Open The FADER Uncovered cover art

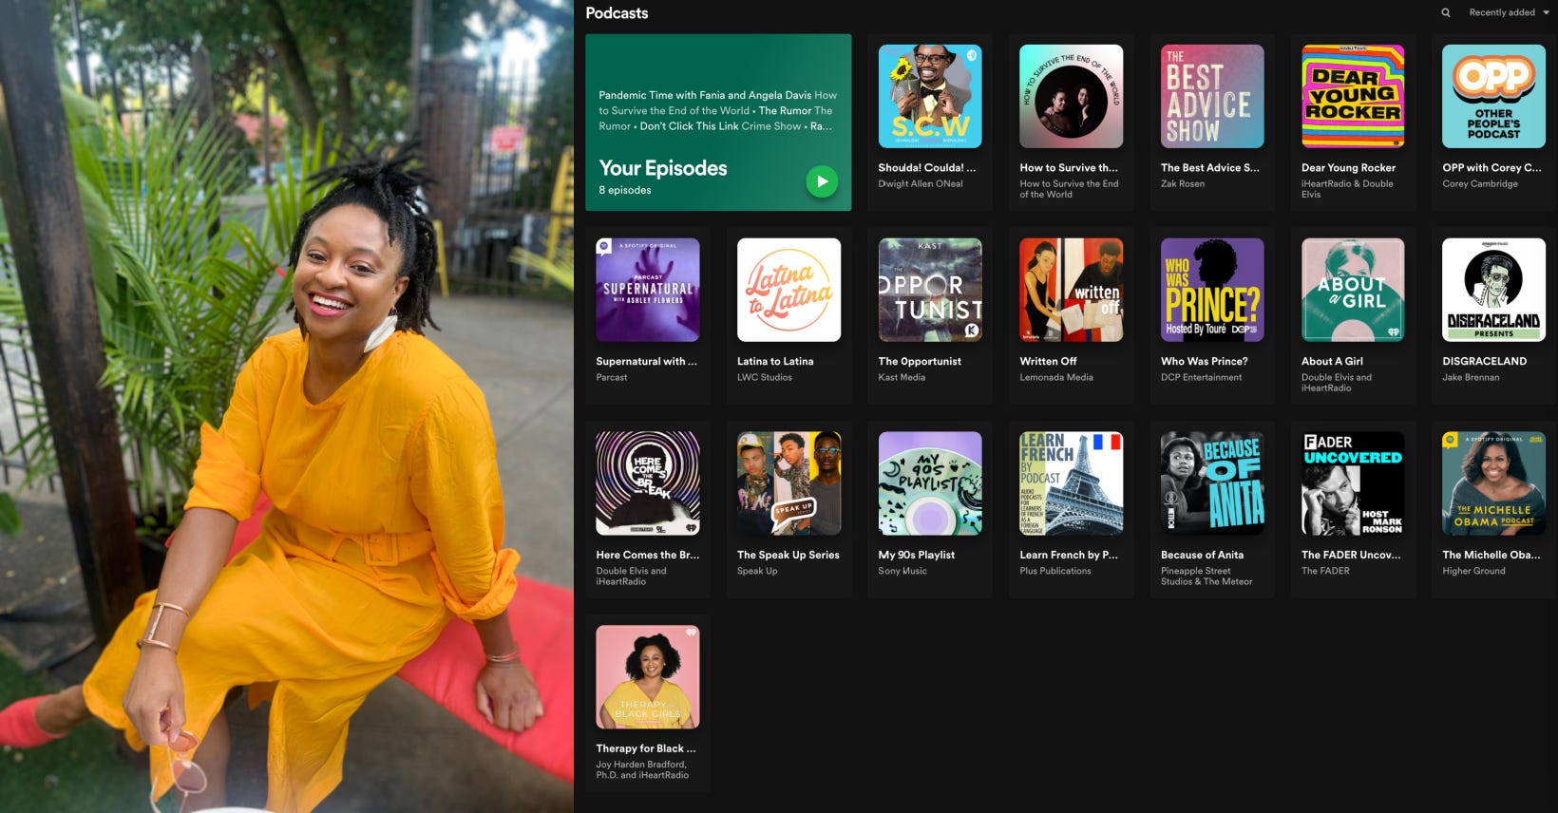[1353, 483]
